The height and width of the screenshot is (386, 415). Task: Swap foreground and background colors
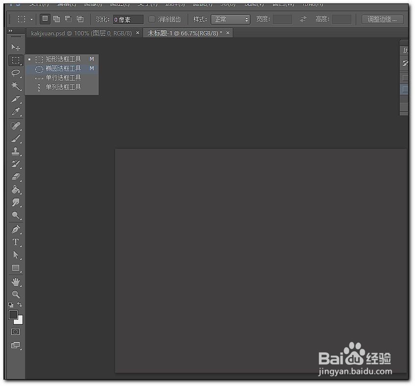pyautogui.click(x=20, y=304)
